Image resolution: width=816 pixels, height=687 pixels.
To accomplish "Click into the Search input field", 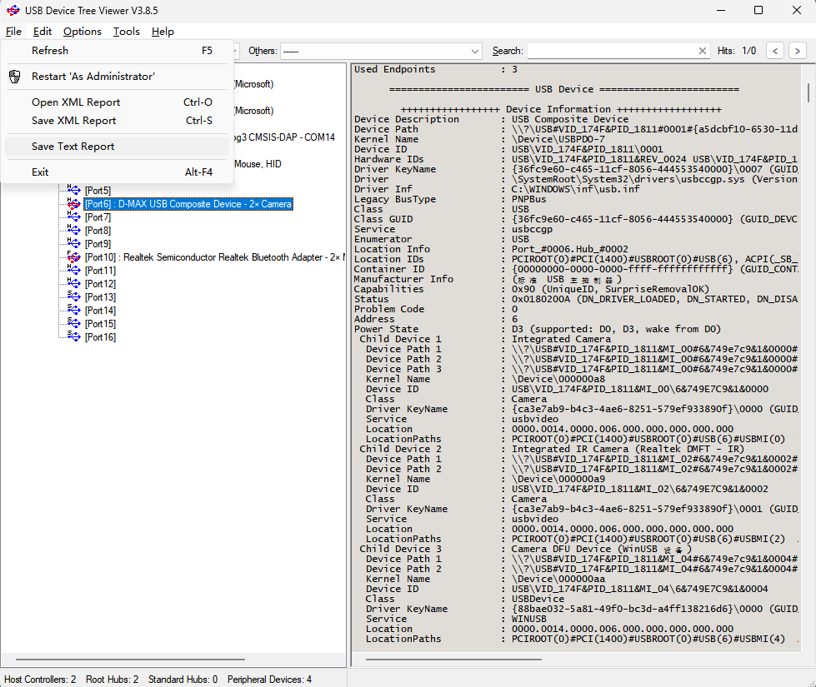I will point(613,51).
